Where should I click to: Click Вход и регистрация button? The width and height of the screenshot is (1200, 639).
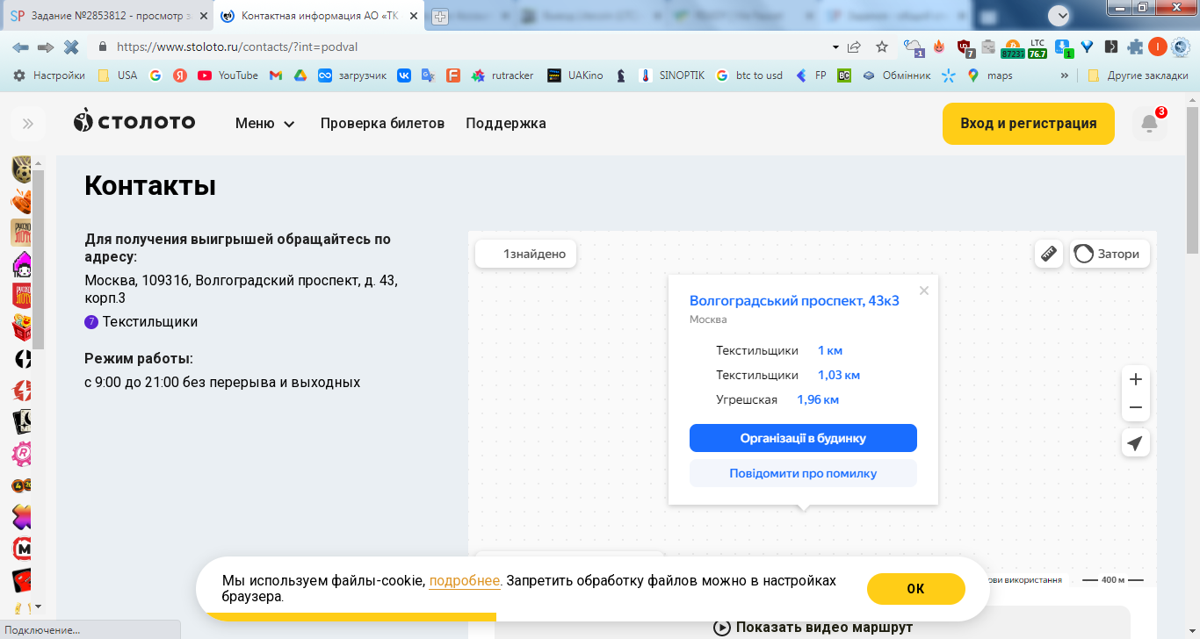tap(1029, 124)
